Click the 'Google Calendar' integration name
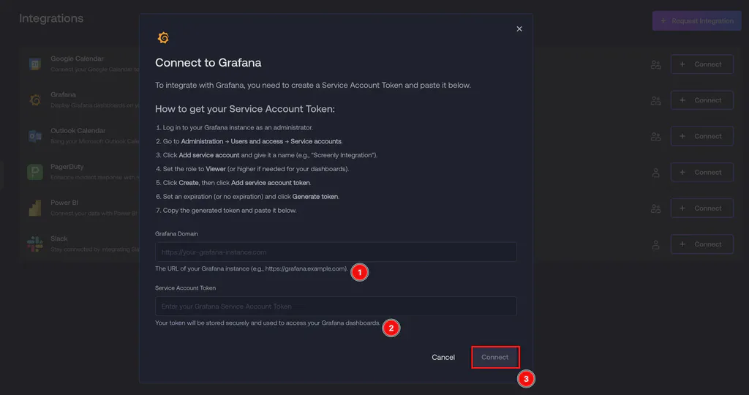 coord(77,59)
